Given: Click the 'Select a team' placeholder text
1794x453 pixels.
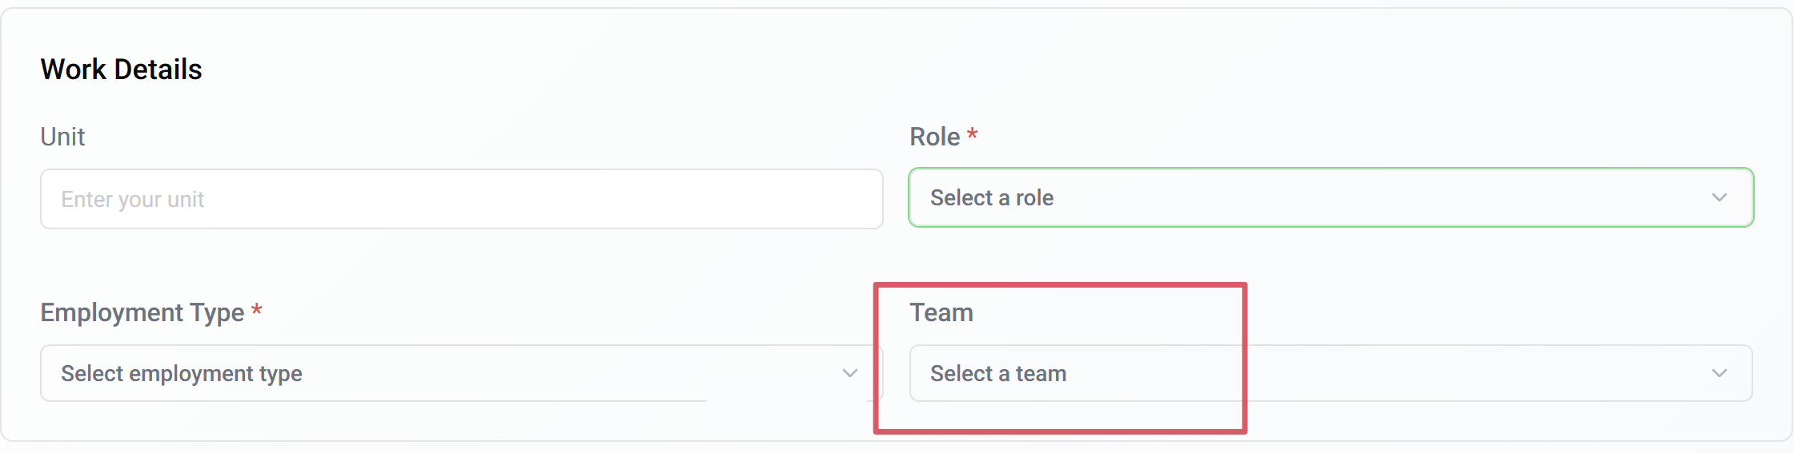Looking at the screenshot, I should coord(997,373).
